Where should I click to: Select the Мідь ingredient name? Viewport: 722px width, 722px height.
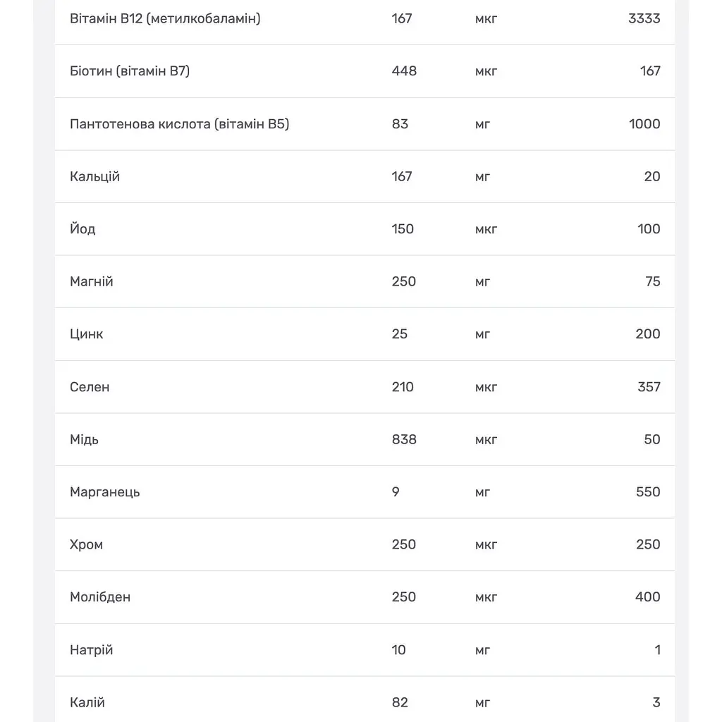[85, 439]
